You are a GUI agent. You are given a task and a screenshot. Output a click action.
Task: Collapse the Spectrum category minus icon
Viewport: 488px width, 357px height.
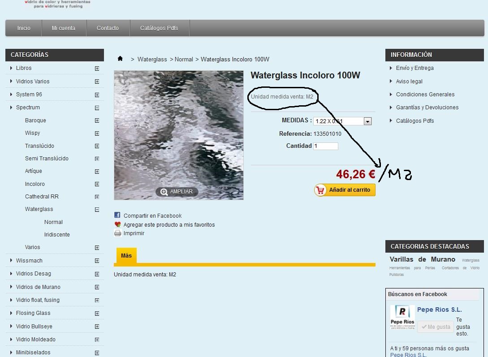pos(97,108)
